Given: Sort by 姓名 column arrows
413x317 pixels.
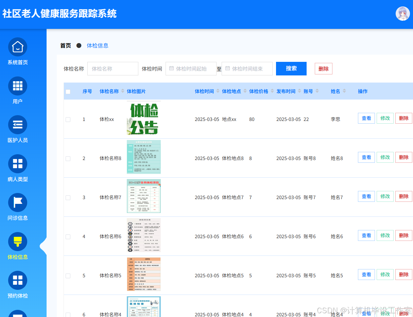Looking at the screenshot, I should pos(344,91).
